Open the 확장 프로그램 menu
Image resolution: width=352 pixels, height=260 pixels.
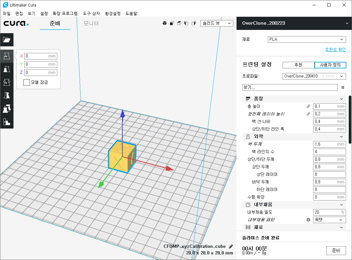tap(65, 13)
